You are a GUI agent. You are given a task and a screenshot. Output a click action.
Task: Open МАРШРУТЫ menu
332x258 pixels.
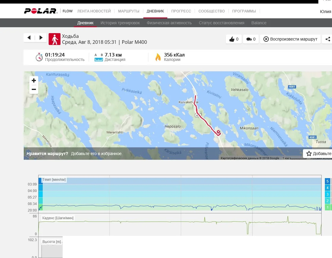129,11
